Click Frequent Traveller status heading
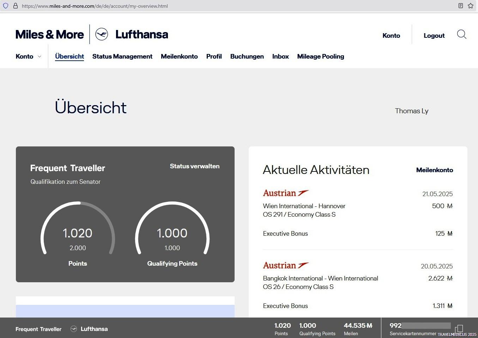This screenshot has width=478, height=338. tap(68, 168)
